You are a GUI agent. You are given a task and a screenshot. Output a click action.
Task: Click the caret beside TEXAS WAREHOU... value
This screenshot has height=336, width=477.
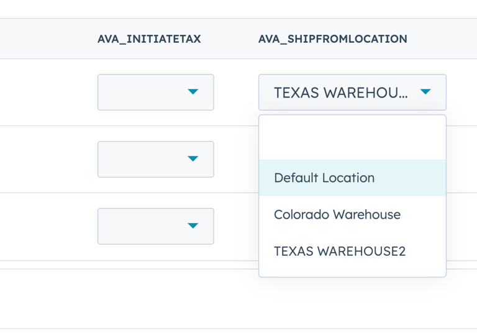coord(425,92)
